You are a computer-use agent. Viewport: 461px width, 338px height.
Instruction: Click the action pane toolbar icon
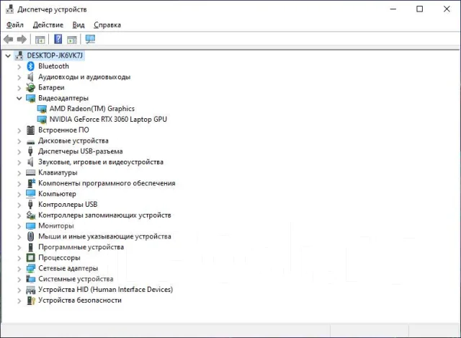72,40
